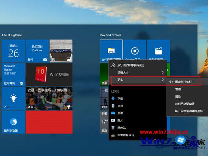Click the arrow next to 更多
The image size is (208, 156).
163,80
